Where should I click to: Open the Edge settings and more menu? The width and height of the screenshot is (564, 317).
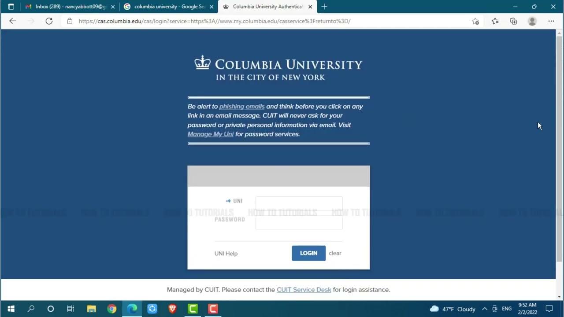[x=551, y=21]
